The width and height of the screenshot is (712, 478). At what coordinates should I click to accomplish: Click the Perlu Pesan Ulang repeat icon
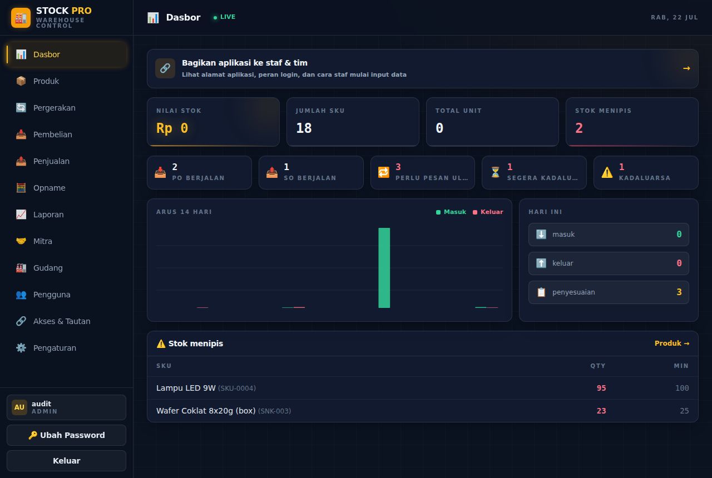tap(384, 172)
